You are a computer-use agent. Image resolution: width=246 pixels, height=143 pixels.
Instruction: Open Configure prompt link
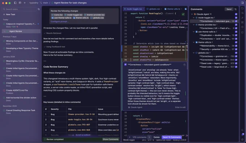click(59, 22)
